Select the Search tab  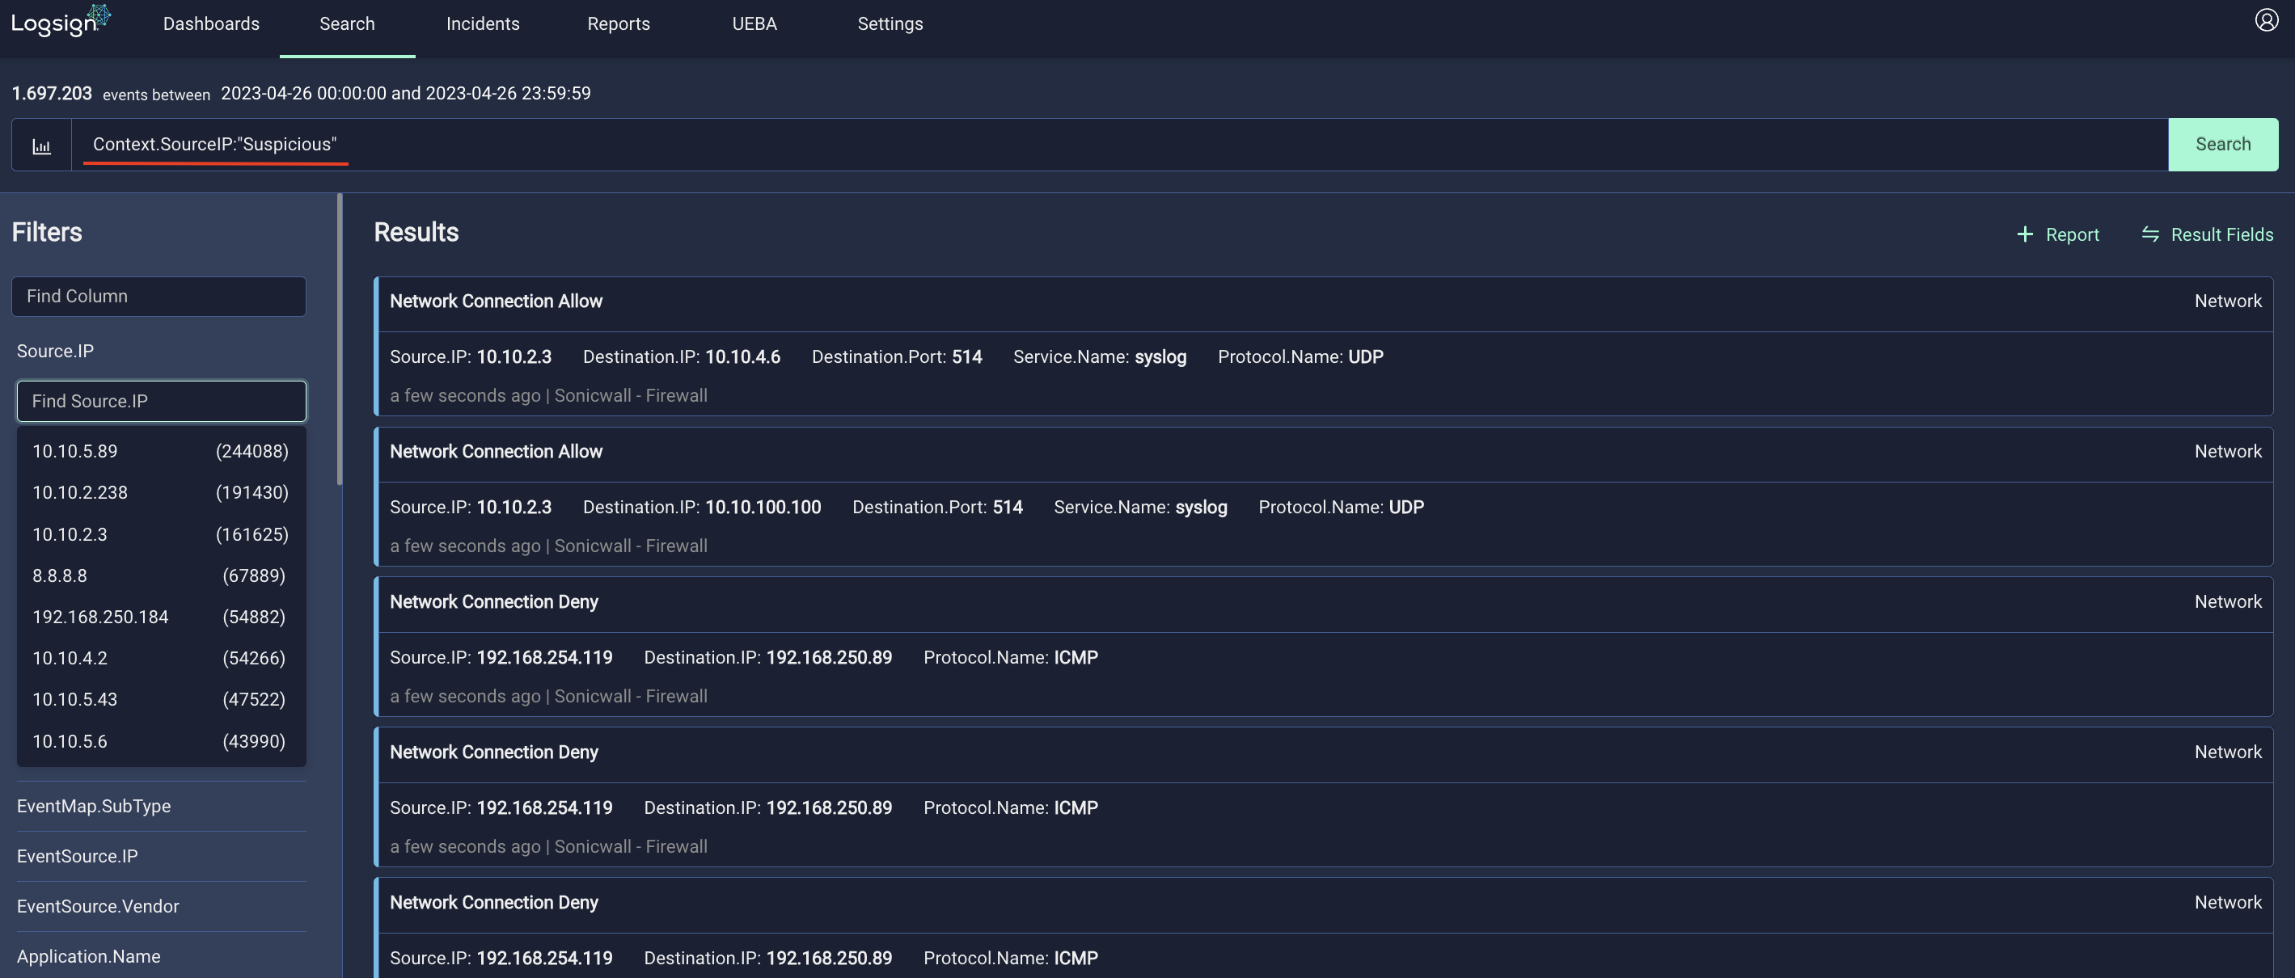pyautogui.click(x=348, y=24)
